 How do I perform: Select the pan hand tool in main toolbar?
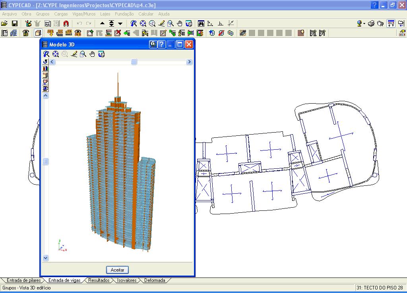click(180, 23)
